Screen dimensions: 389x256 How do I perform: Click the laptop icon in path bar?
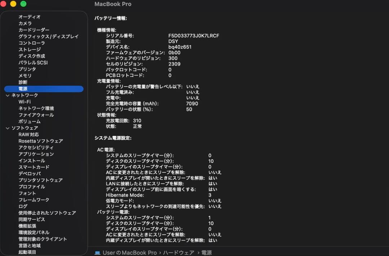(x=98, y=253)
